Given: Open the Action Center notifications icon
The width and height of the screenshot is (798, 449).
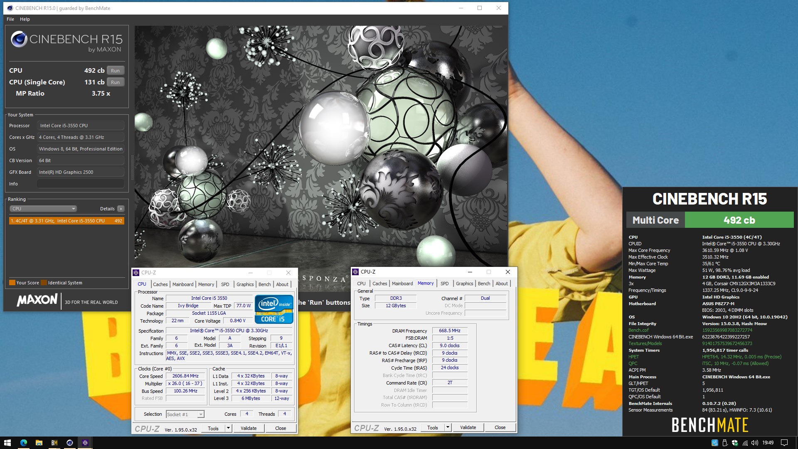Looking at the screenshot, I should point(784,443).
